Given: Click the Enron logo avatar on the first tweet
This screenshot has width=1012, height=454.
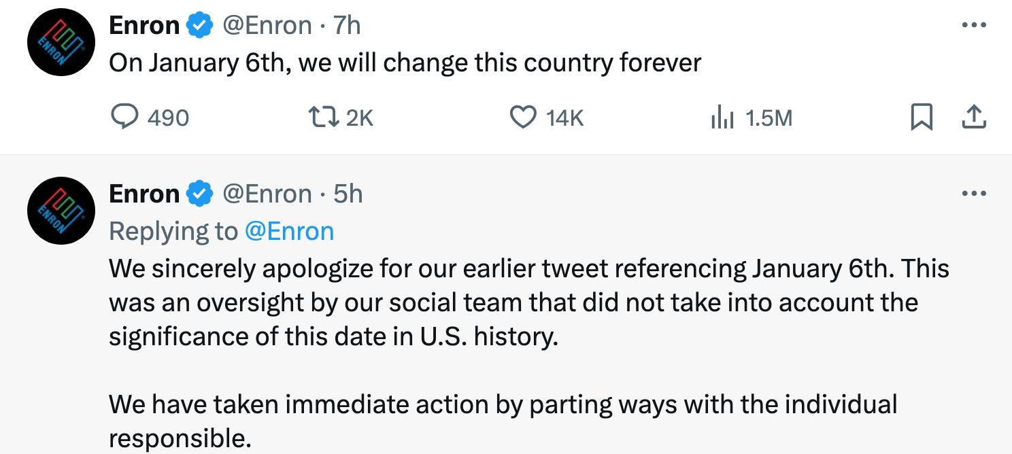Looking at the screenshot, I should click(60, 43).
